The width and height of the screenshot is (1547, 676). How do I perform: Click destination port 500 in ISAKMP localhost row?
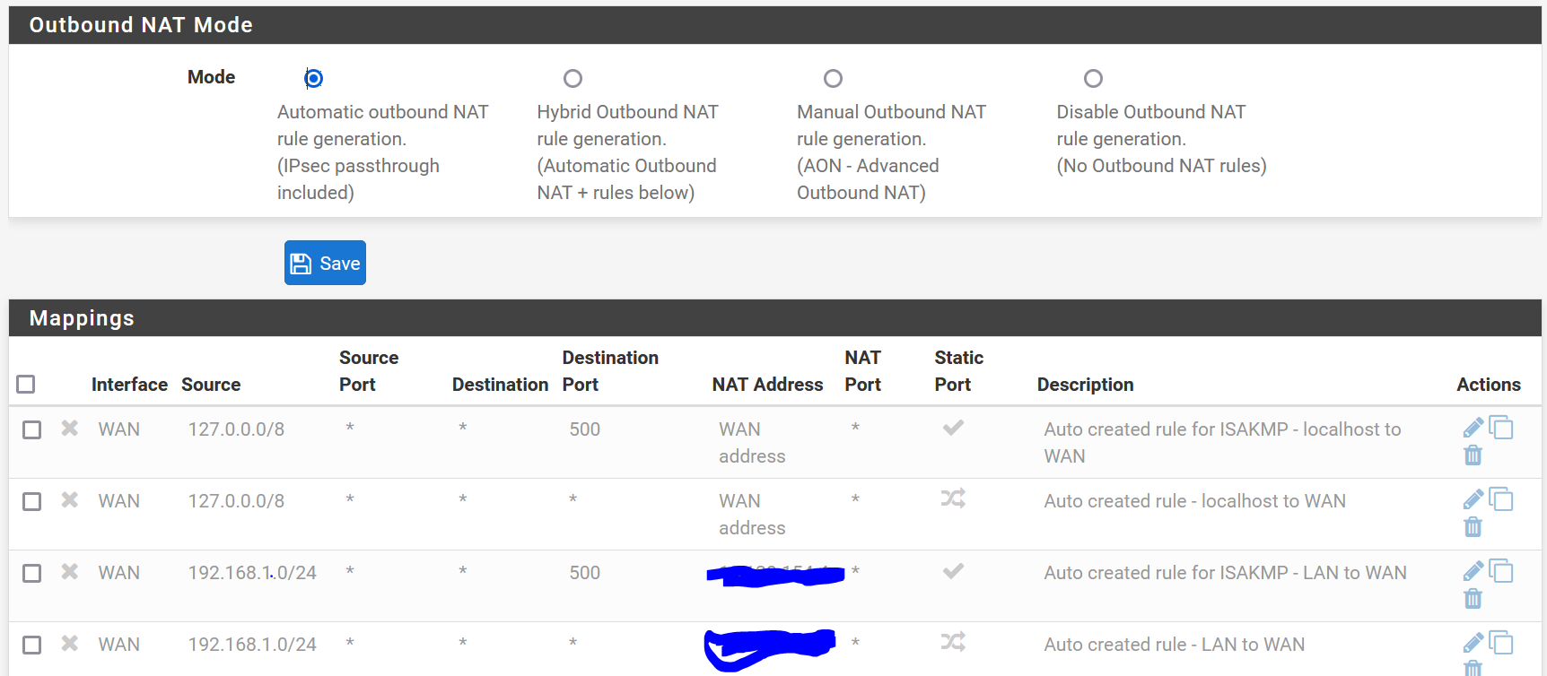(584, 429)
